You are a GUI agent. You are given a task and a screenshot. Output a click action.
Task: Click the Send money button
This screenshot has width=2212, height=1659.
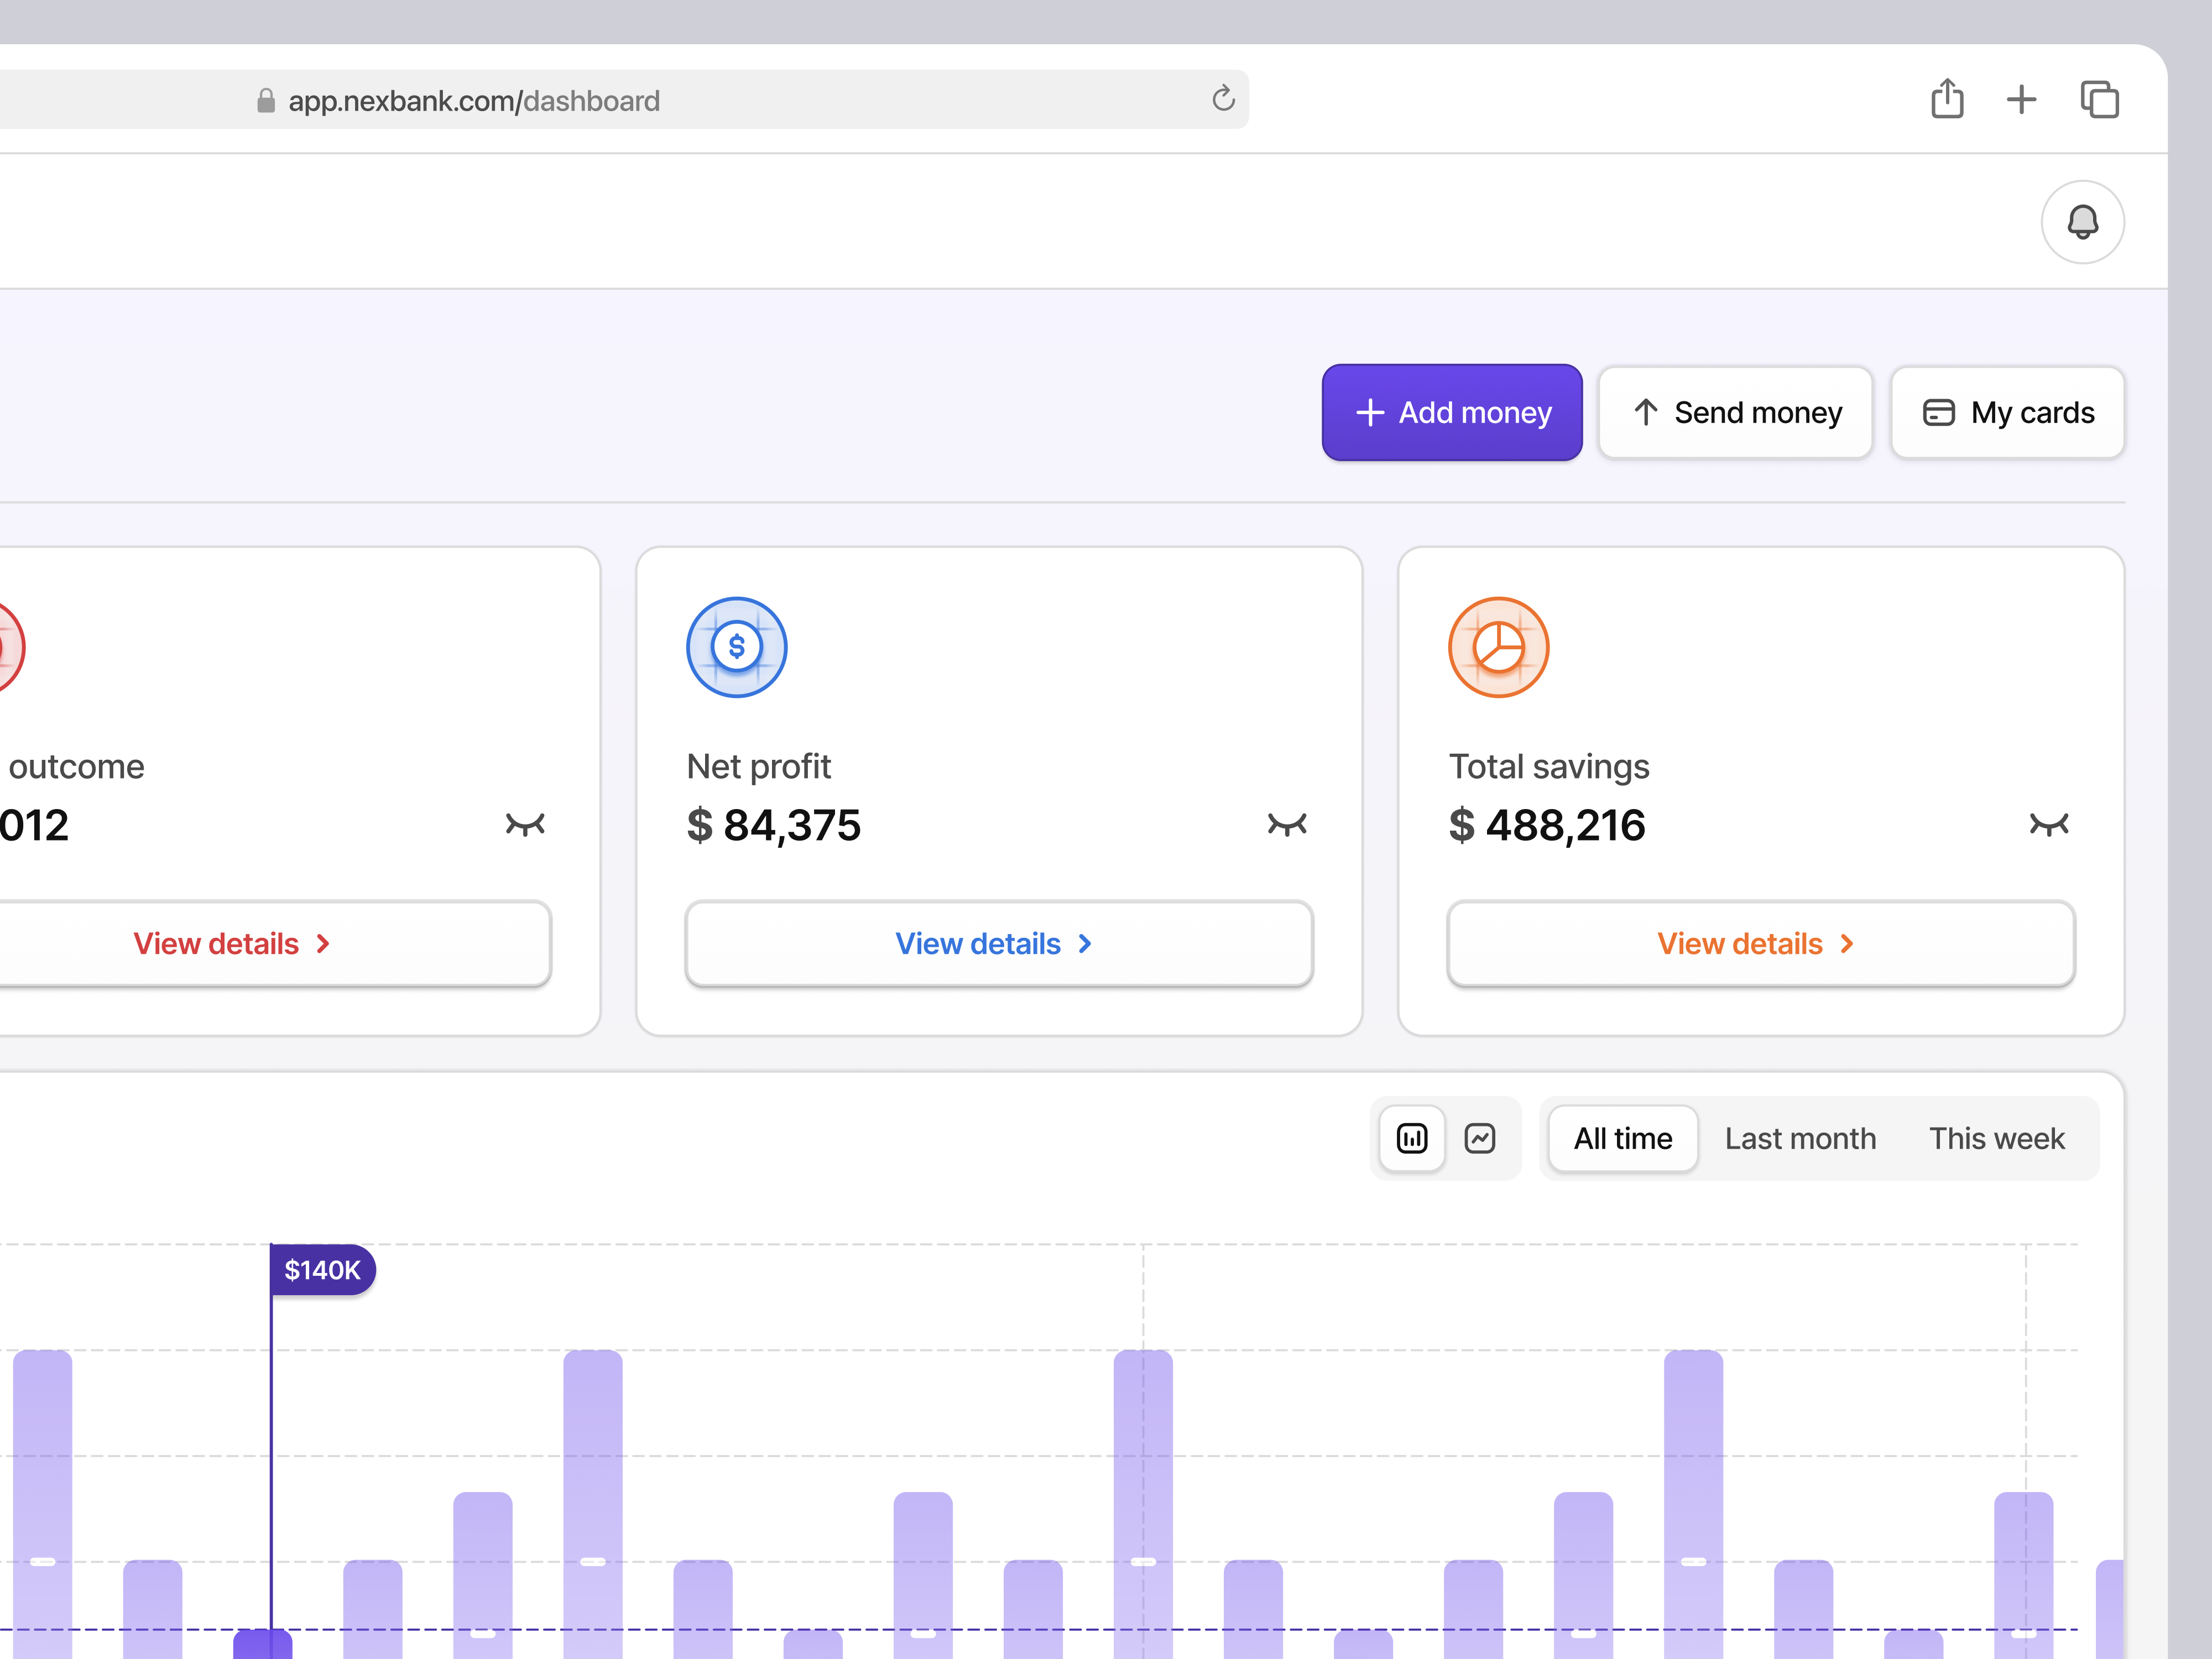click(1735, 412)
